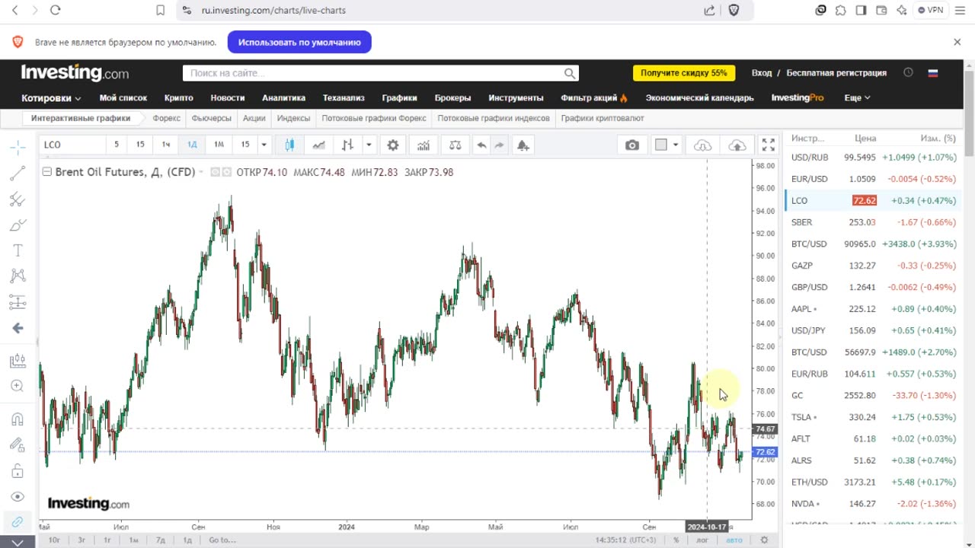Screen dimensions: 975x548
Task: Open chart style dropdown arrow
Action: 369,145
